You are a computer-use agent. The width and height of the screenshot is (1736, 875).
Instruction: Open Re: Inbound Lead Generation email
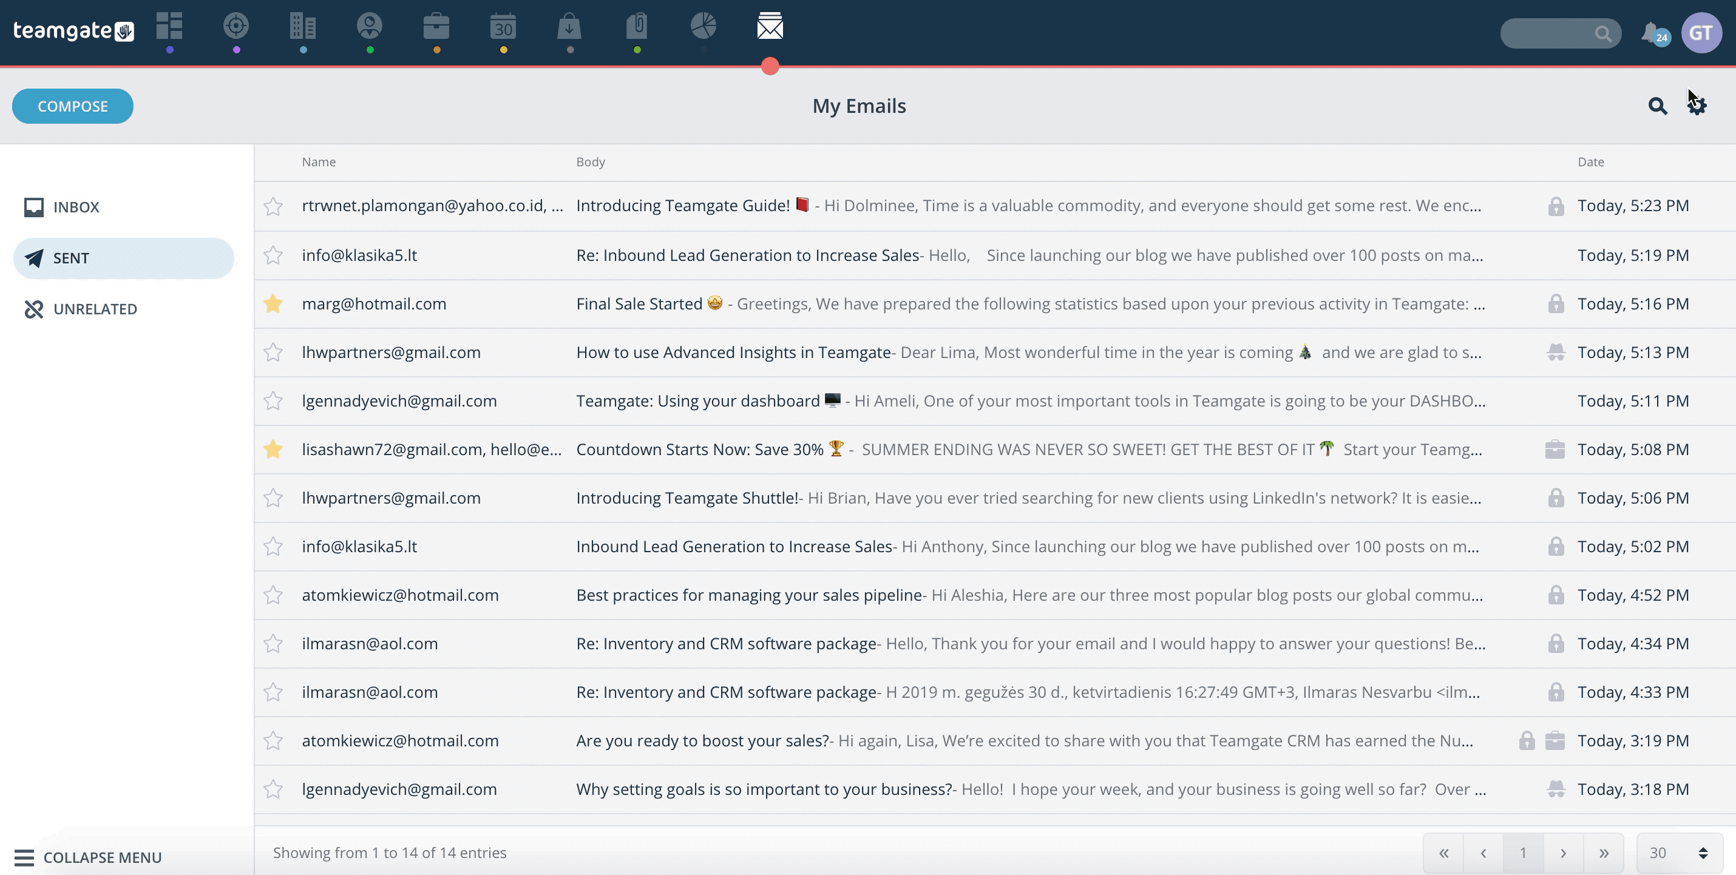point(747,255)
